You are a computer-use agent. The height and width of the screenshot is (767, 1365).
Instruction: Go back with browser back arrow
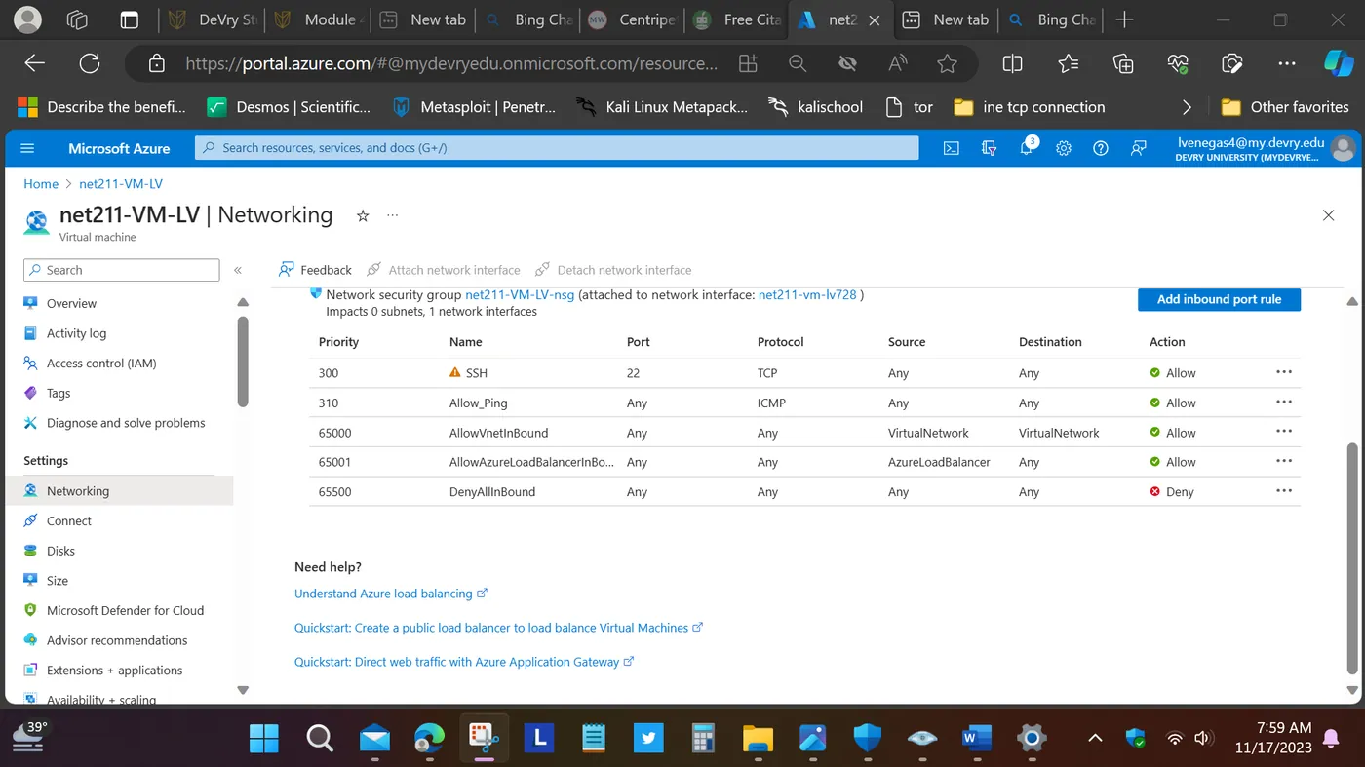35,63
